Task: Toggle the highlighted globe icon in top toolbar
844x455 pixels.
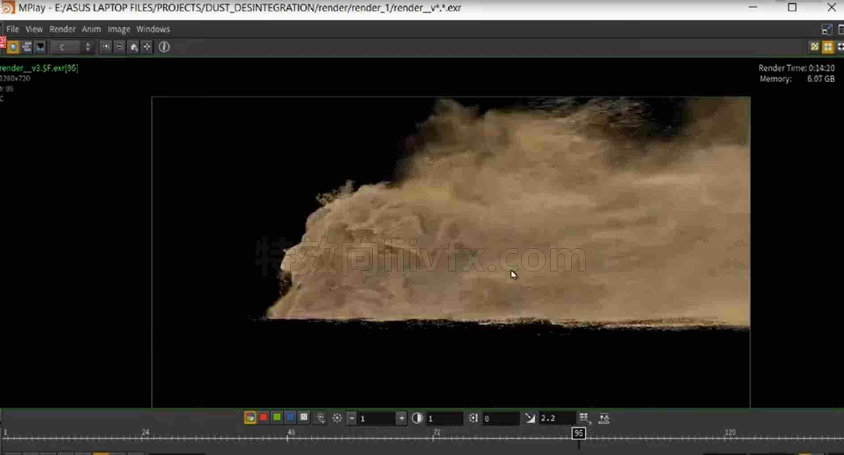Action: tap(13, 47)
